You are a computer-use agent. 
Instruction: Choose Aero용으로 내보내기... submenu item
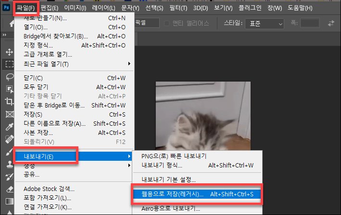click(x=197, y=209)
